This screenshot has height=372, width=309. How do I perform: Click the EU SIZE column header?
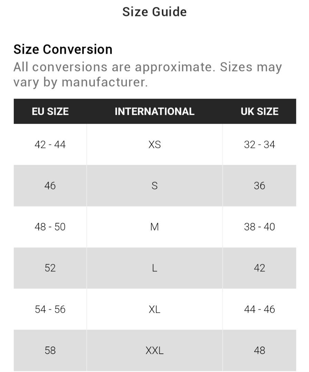(x=50, y=111)
